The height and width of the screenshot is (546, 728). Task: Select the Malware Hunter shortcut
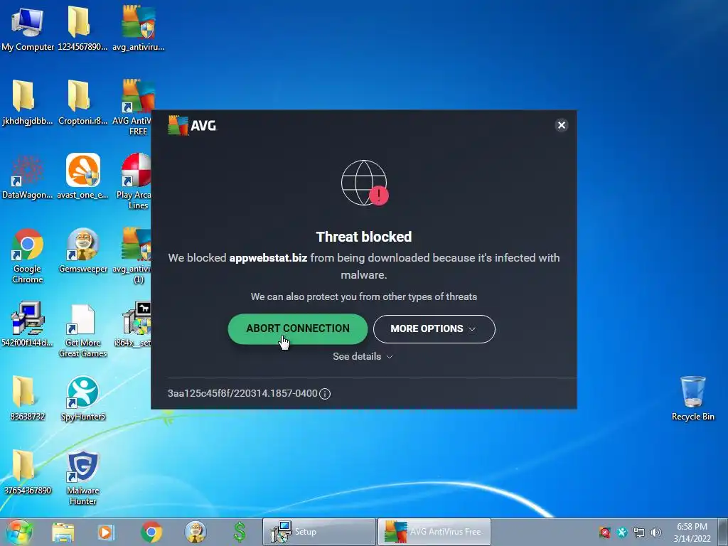[x=83, y=477]
